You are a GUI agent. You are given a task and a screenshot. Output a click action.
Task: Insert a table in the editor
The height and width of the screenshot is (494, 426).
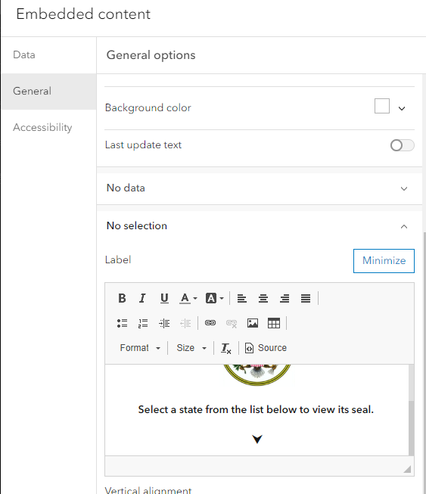tap(273, 323)
